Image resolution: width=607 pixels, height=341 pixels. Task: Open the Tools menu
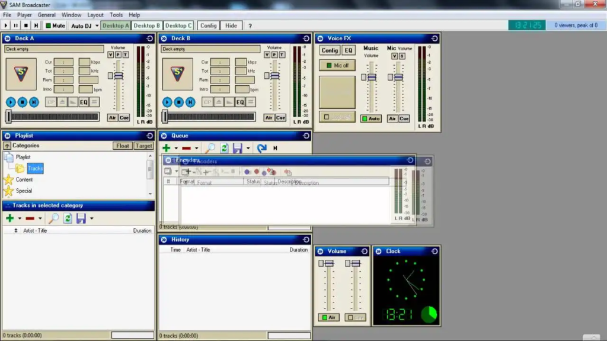click(x=116, y=15)
